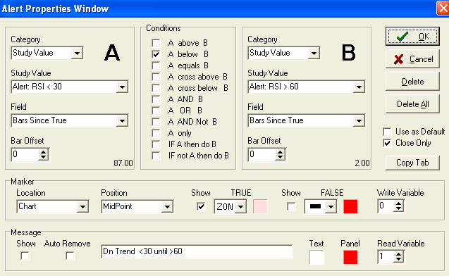Toggle the Close Only checkbox

387,143
